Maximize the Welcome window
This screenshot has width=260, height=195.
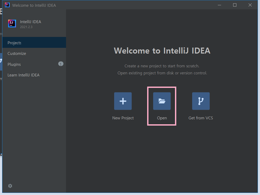[x=235, y=5]
